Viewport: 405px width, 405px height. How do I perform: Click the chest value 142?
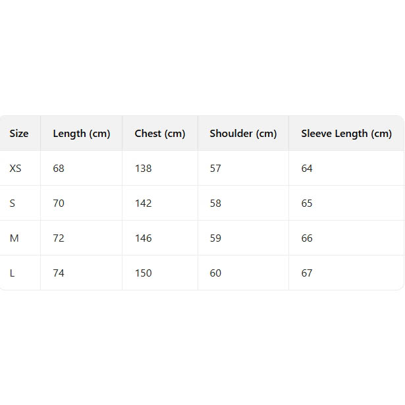coord(143,203)
